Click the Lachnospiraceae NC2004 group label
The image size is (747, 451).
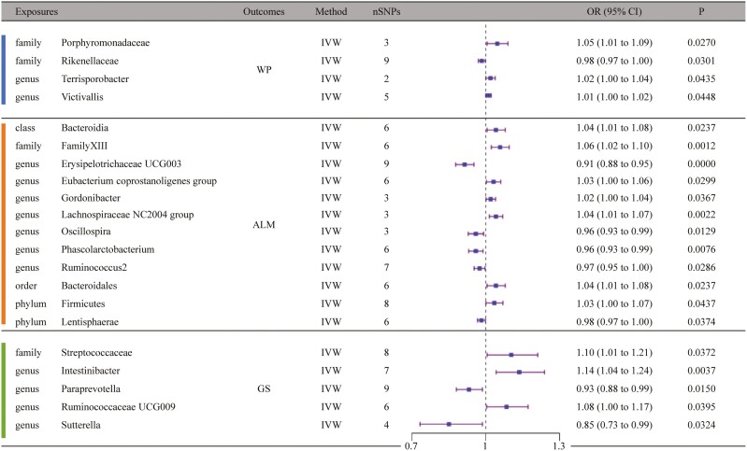pos(127,215)
